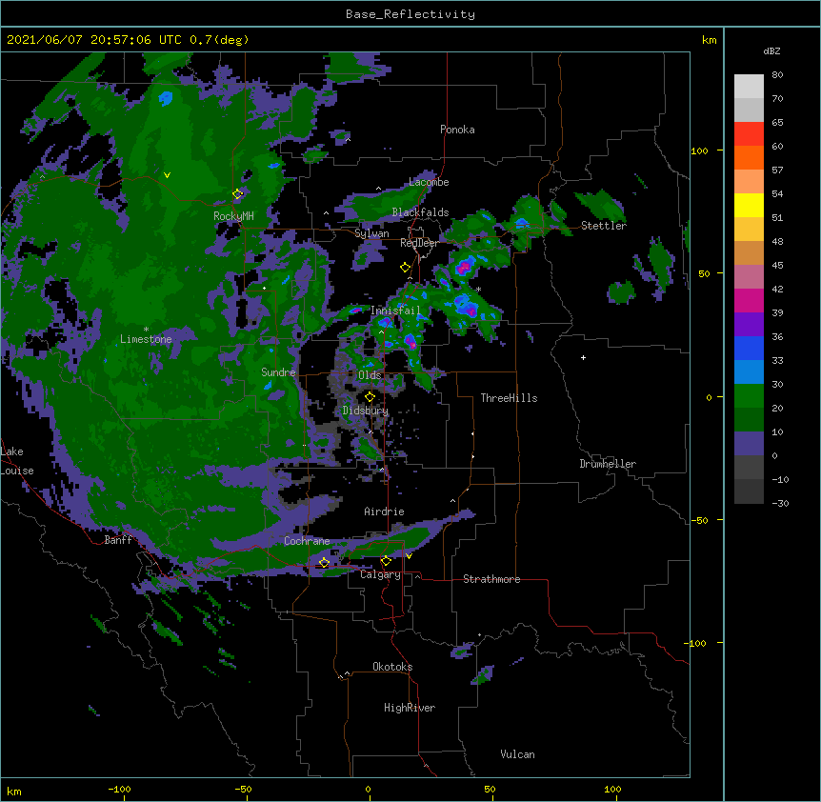Click the Blackfalds label on the map

tap(420, 212)
